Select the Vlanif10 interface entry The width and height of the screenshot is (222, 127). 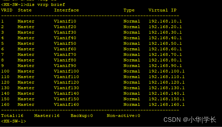(x=65, y=21)
